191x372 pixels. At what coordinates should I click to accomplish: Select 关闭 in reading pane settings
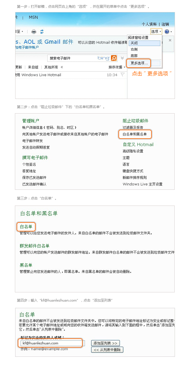coord(145,43)
